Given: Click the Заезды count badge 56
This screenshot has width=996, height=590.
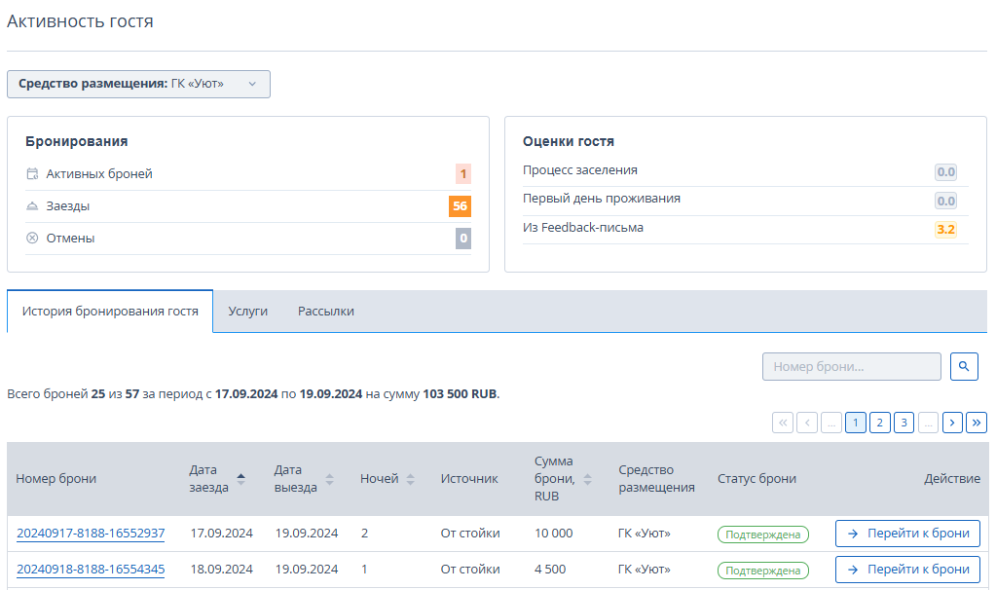Looking at the screenshot, I should [460, 206].
